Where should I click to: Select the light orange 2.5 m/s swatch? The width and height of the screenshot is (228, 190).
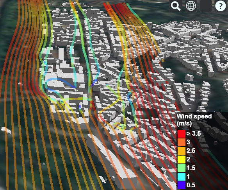[182, 151]
